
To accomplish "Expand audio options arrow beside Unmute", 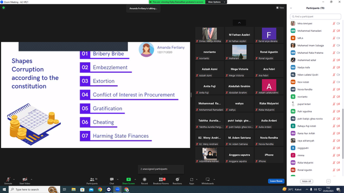I will [x=14, y=180].
